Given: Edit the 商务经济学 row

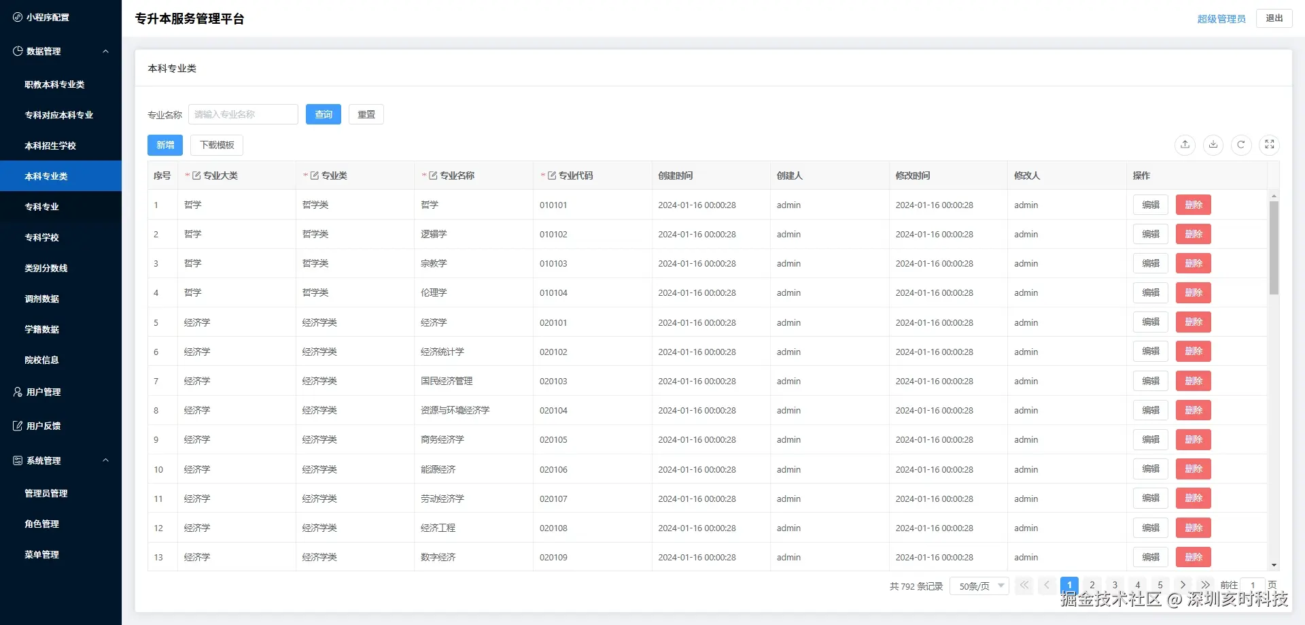Looking at the screenshot, I should pyautogui.click(x=1151, y=439).
